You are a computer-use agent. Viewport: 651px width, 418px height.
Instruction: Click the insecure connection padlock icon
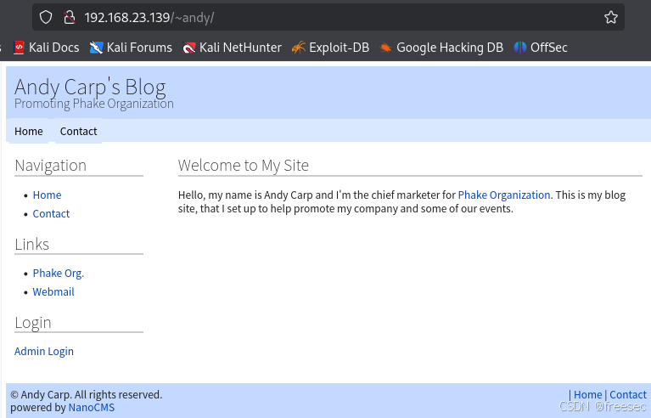70,18
